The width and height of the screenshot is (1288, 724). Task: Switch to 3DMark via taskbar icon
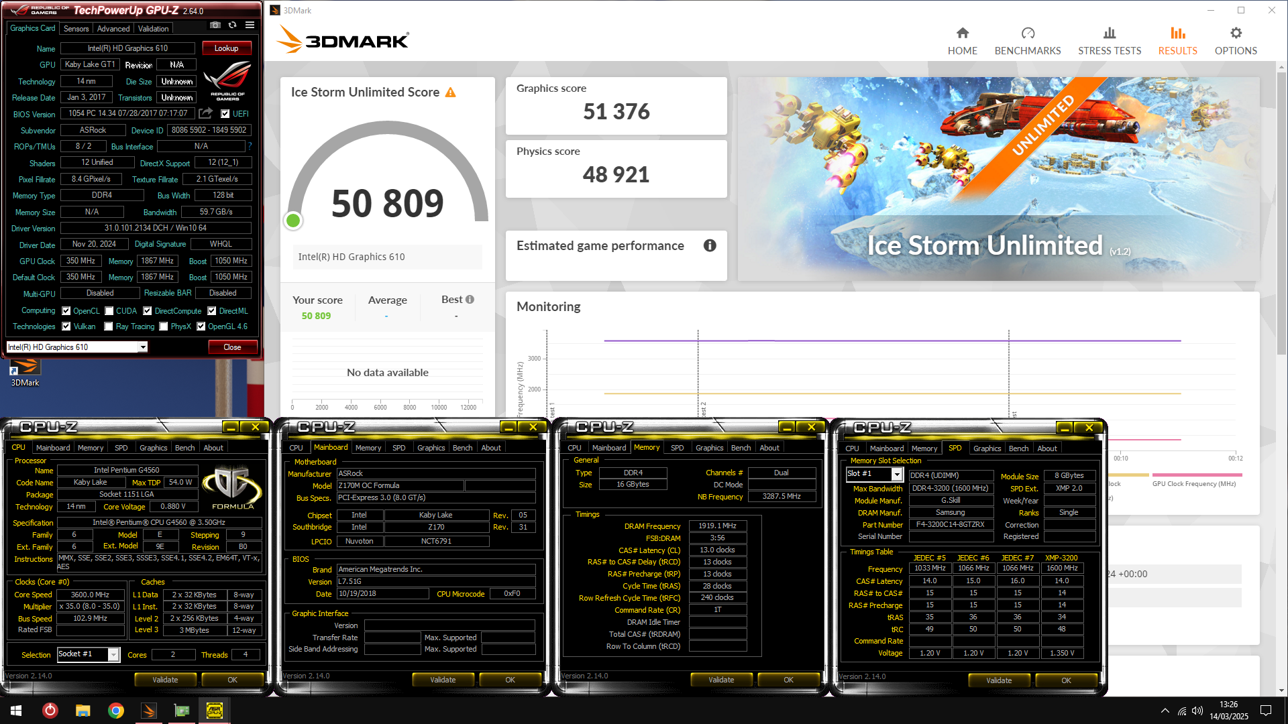149,711
